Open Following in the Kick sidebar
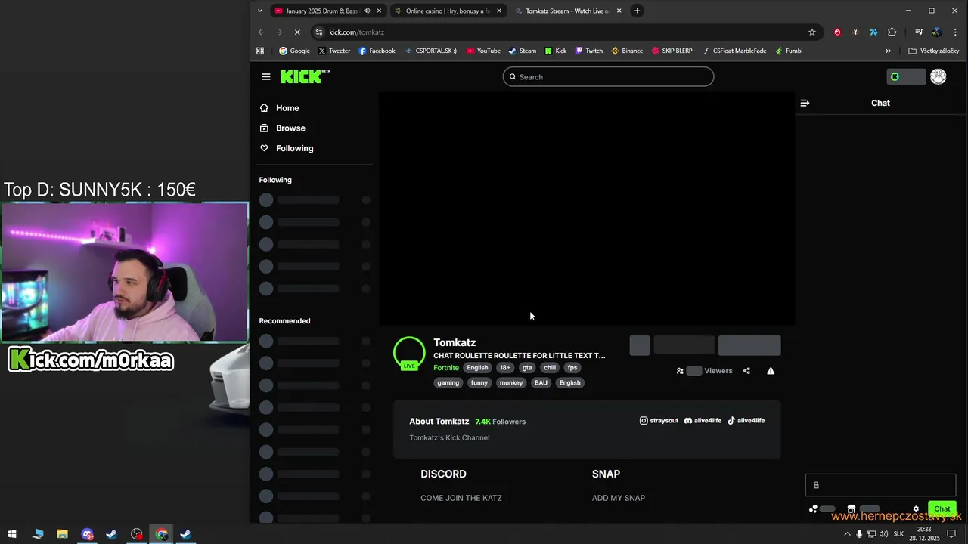Viewport: 968px width, 544px height. click(x=287, y=148)
